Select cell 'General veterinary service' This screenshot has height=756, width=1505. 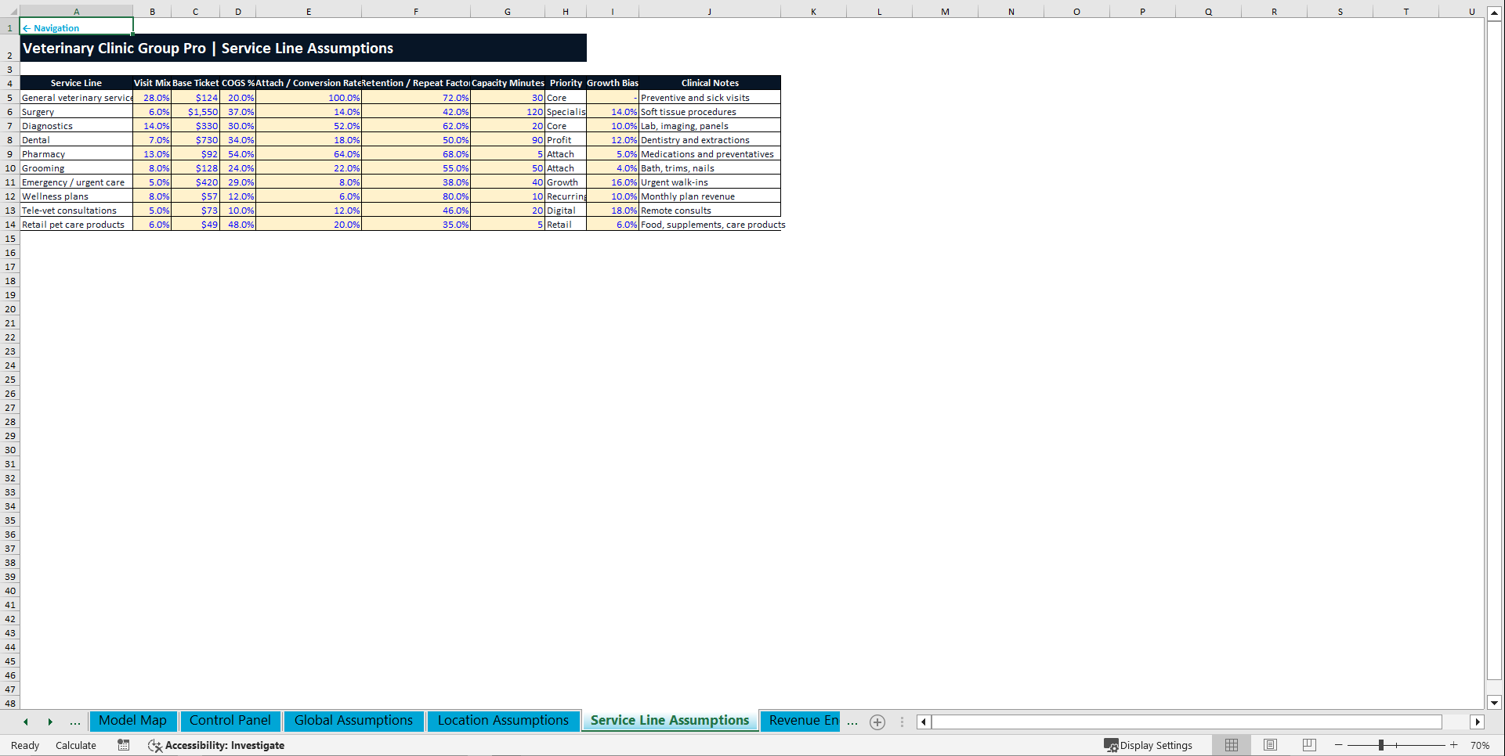tap(76, 98)
